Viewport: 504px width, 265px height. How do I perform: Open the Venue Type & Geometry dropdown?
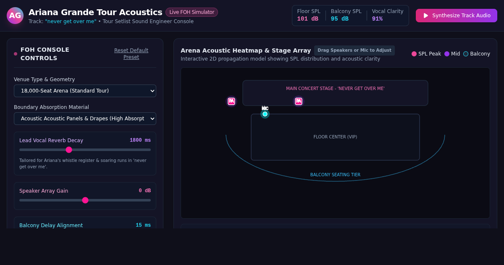(85, 91)
